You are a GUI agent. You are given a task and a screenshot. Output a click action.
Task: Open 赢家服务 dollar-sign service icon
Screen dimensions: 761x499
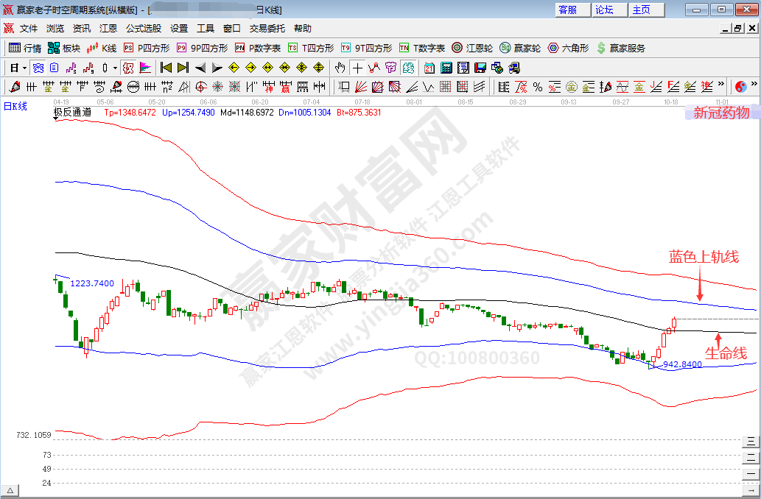620,48
